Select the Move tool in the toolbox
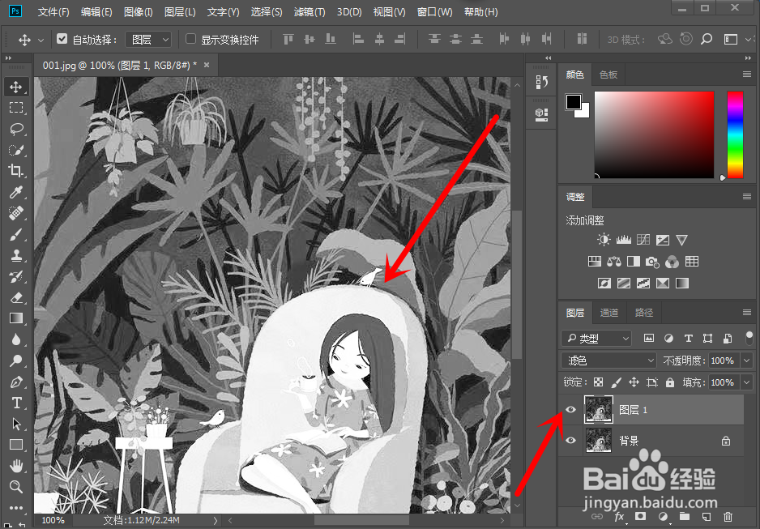Image resolution: width=760 pixels, height=529 pixels. pyautogui.click(x=16, y=87)
